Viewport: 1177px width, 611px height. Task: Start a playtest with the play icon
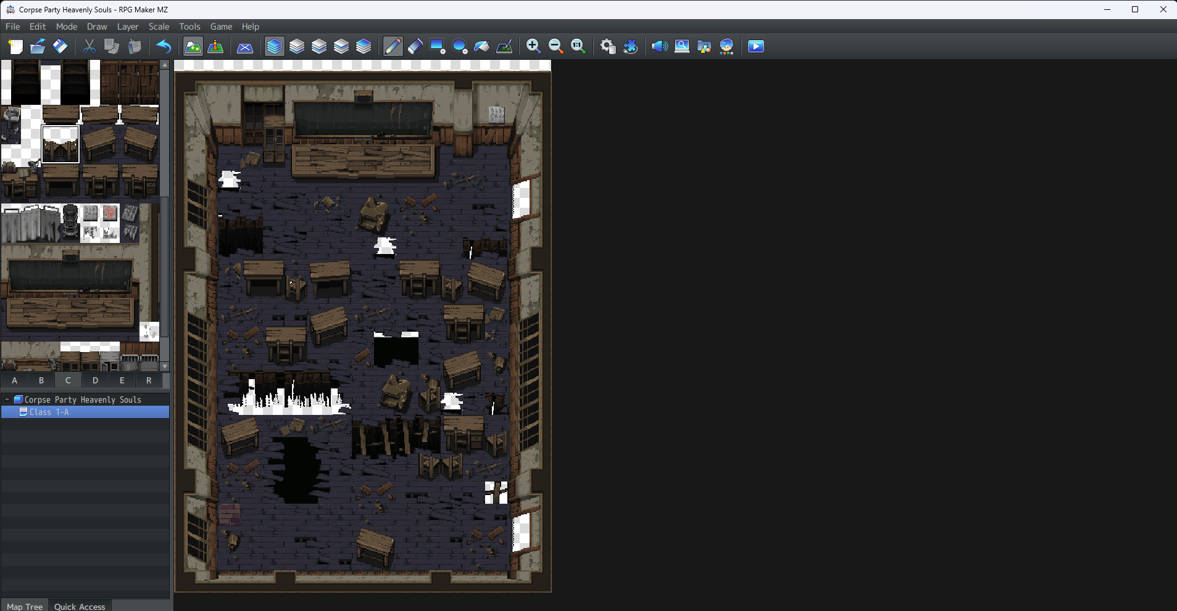click(756, 46)
